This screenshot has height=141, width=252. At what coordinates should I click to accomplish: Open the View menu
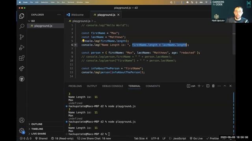coord(52,2)
